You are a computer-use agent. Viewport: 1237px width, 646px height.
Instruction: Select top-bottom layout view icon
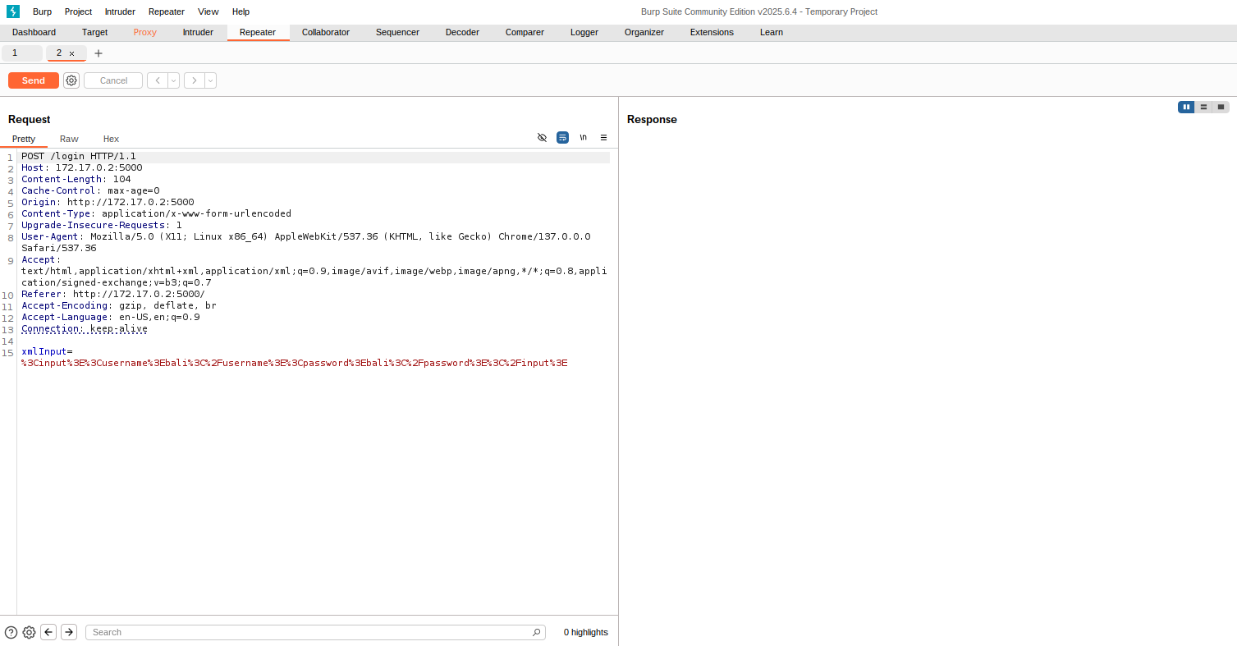(x=1203, y=107)
